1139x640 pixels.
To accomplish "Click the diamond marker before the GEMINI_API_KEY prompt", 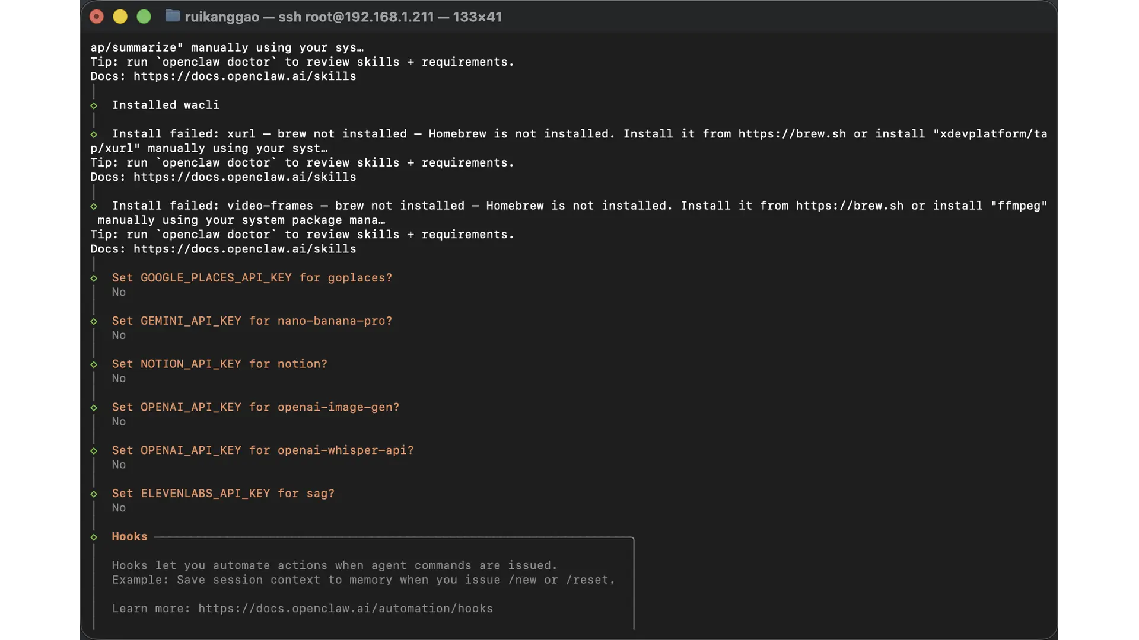I will point(94,322).
